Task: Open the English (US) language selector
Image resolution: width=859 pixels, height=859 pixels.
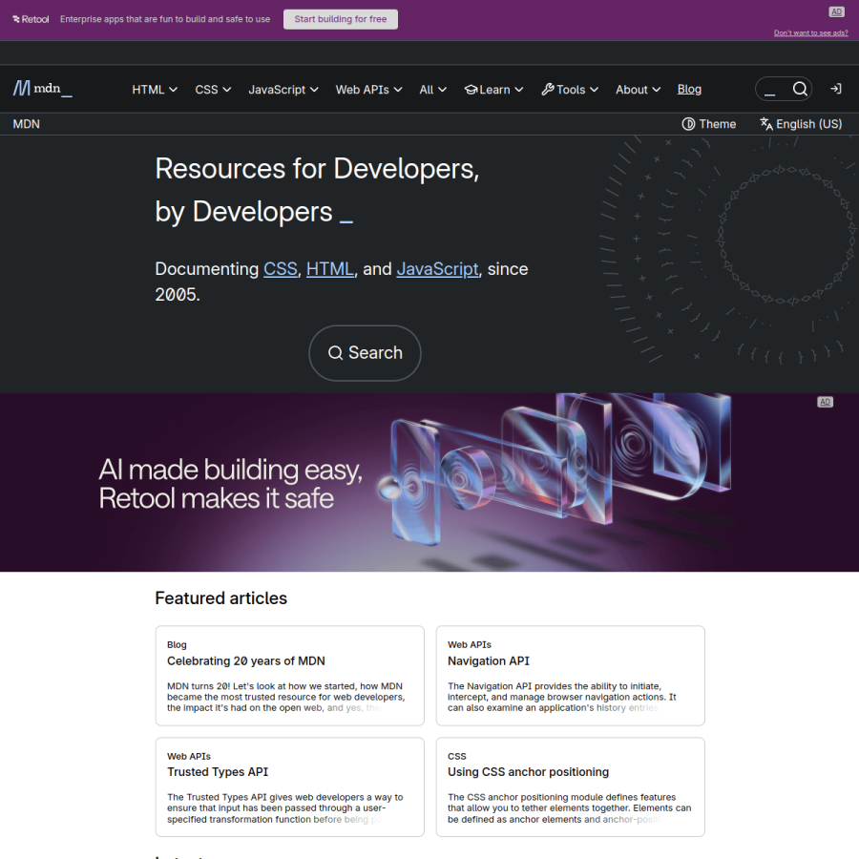Action: coord(801,124)
